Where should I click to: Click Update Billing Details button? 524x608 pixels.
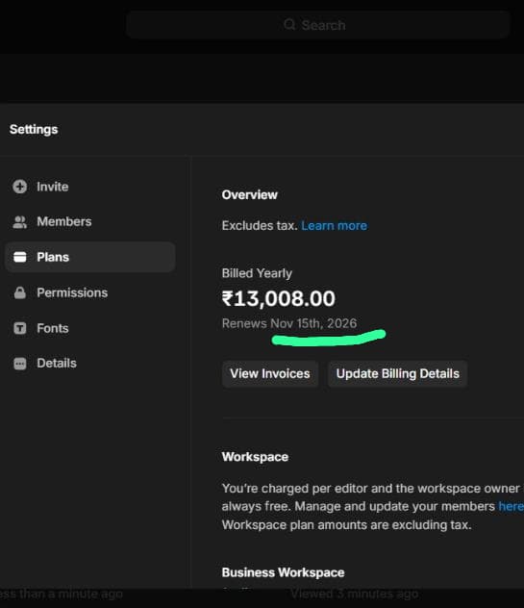pos(398,374)
